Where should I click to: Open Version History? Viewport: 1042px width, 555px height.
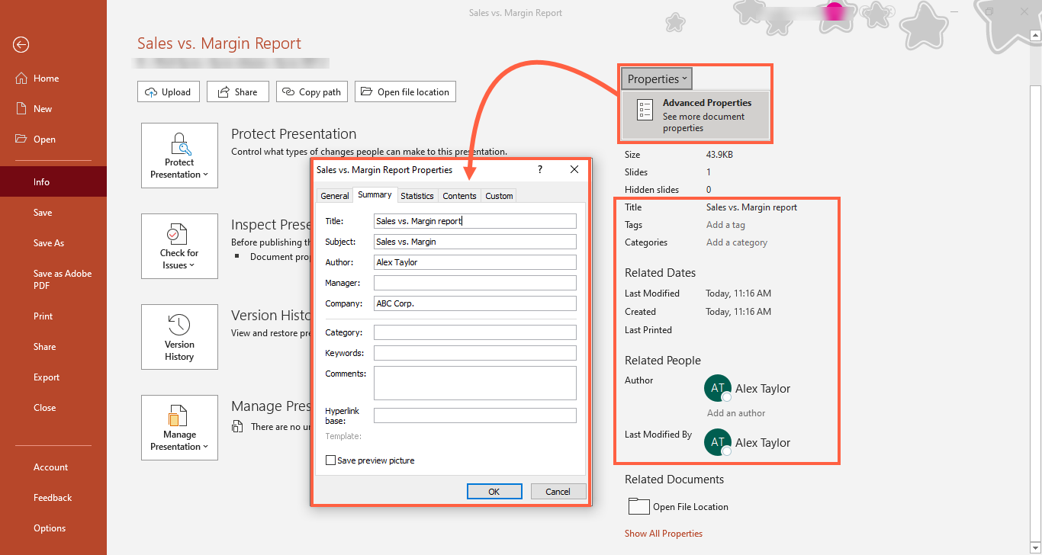point(179,337)
